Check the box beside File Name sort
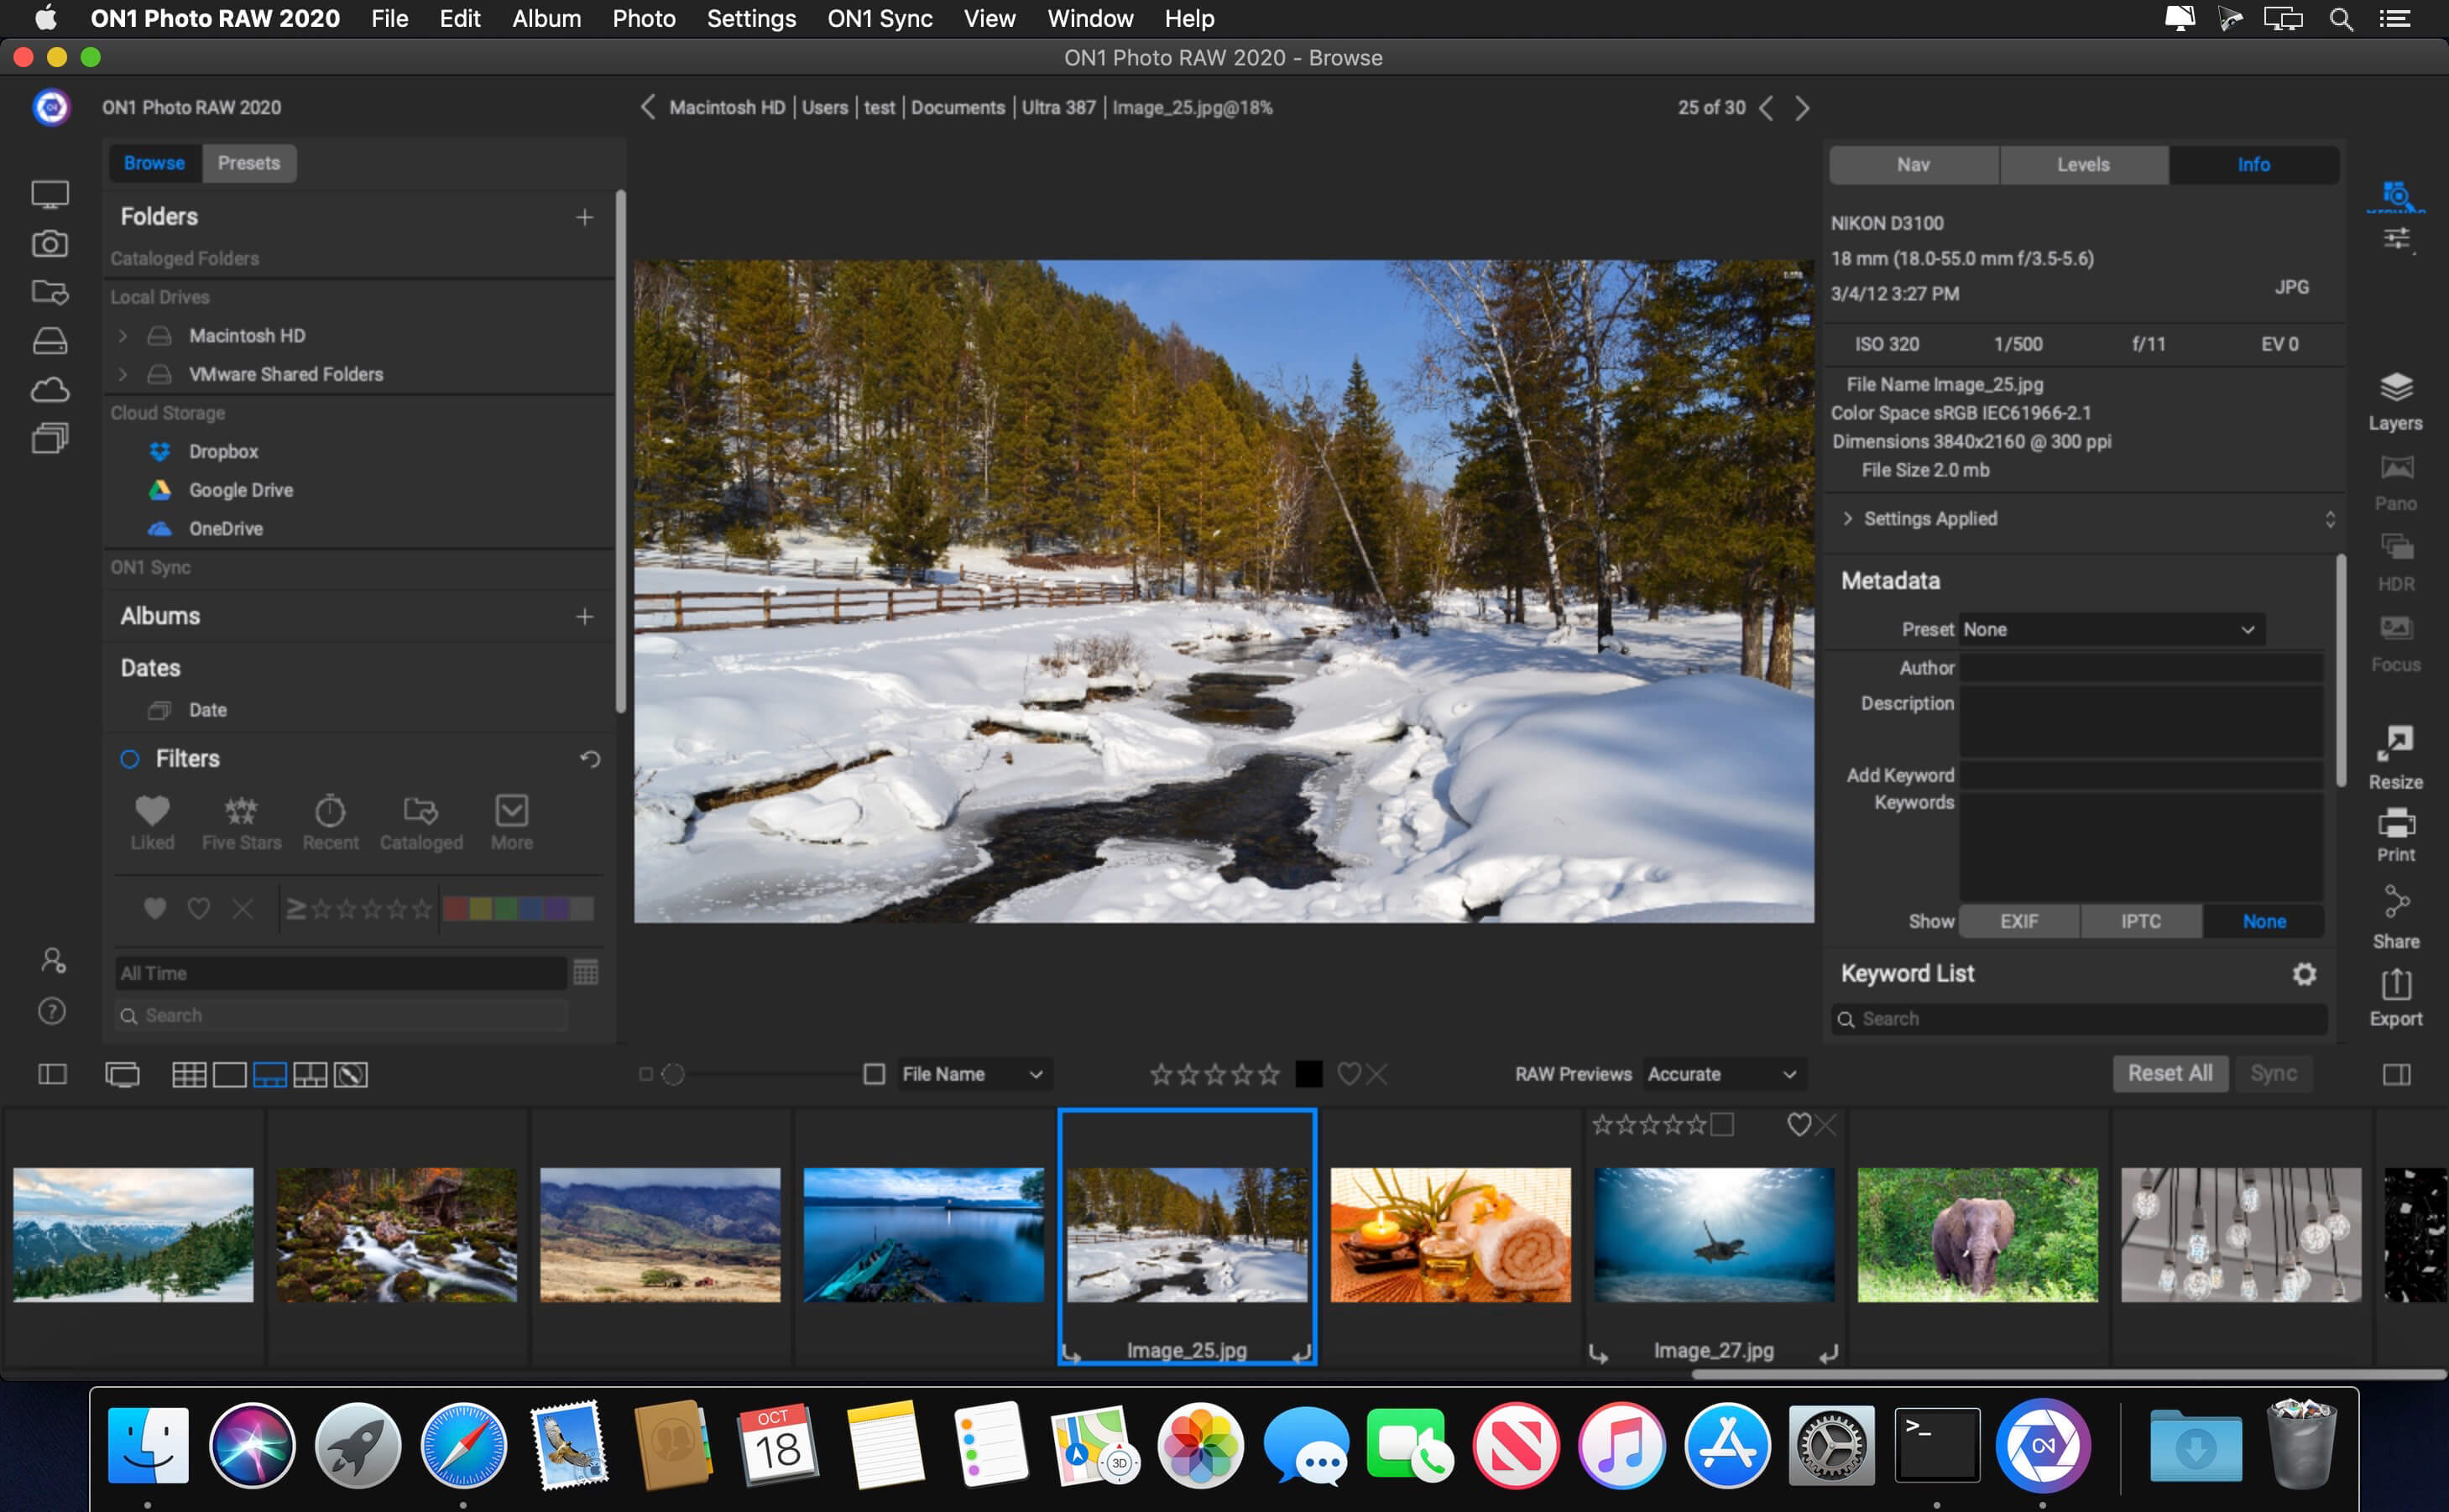Viewport: 2449px width, 1512px height. tap(873, 1074)
